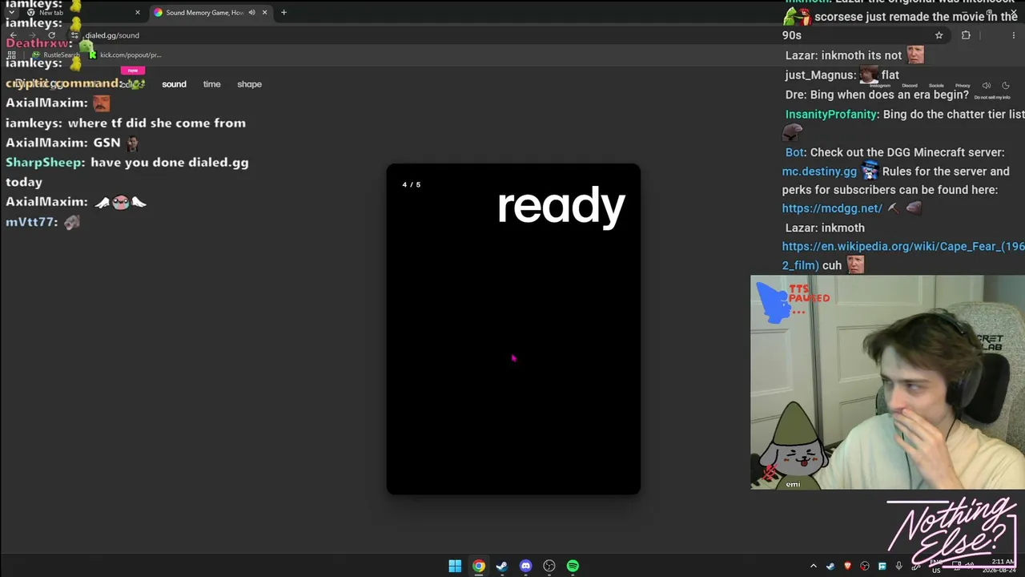Open Steam from the taskbar
The height and width of the screenshot is (577, 1025).
[502, 567]
